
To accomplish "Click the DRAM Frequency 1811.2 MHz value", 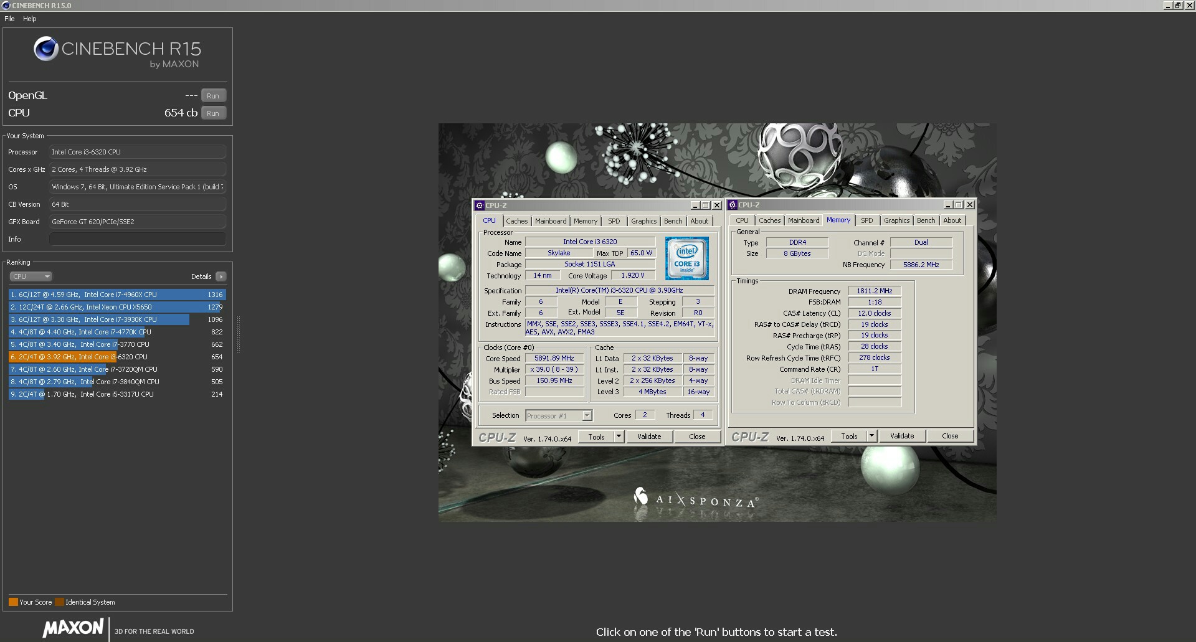I will point(875,291).
